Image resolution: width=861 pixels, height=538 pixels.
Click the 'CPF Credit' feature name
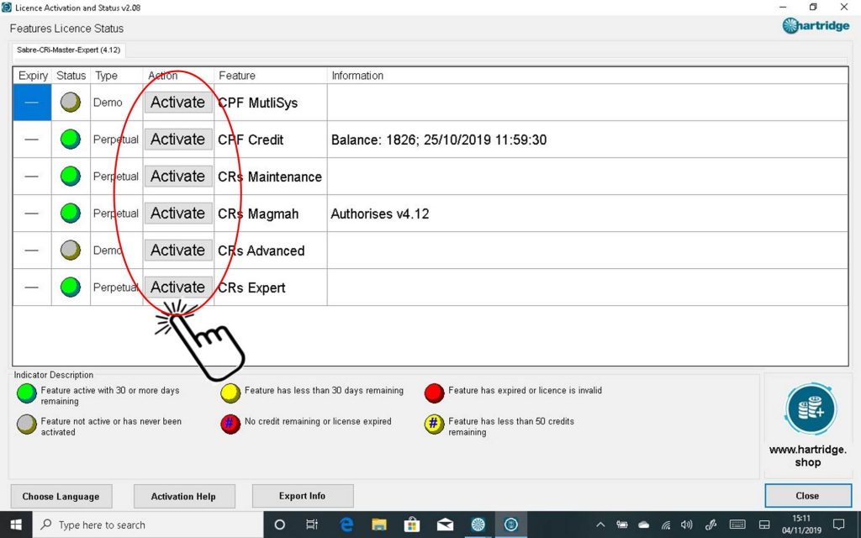251,140
